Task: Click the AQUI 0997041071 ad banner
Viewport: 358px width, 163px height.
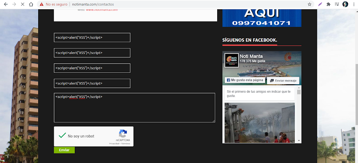Action: click(x=262, y=18)
